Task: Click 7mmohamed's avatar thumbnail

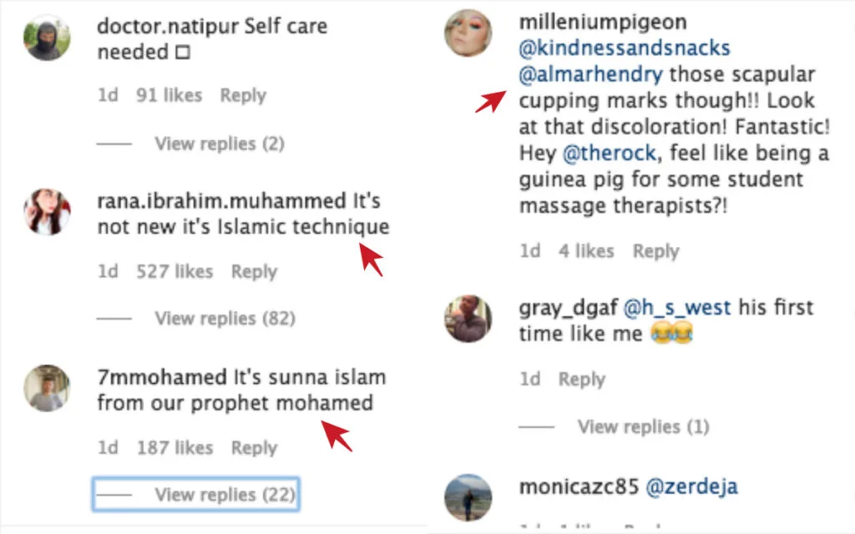Action: [x=47, y=387]
